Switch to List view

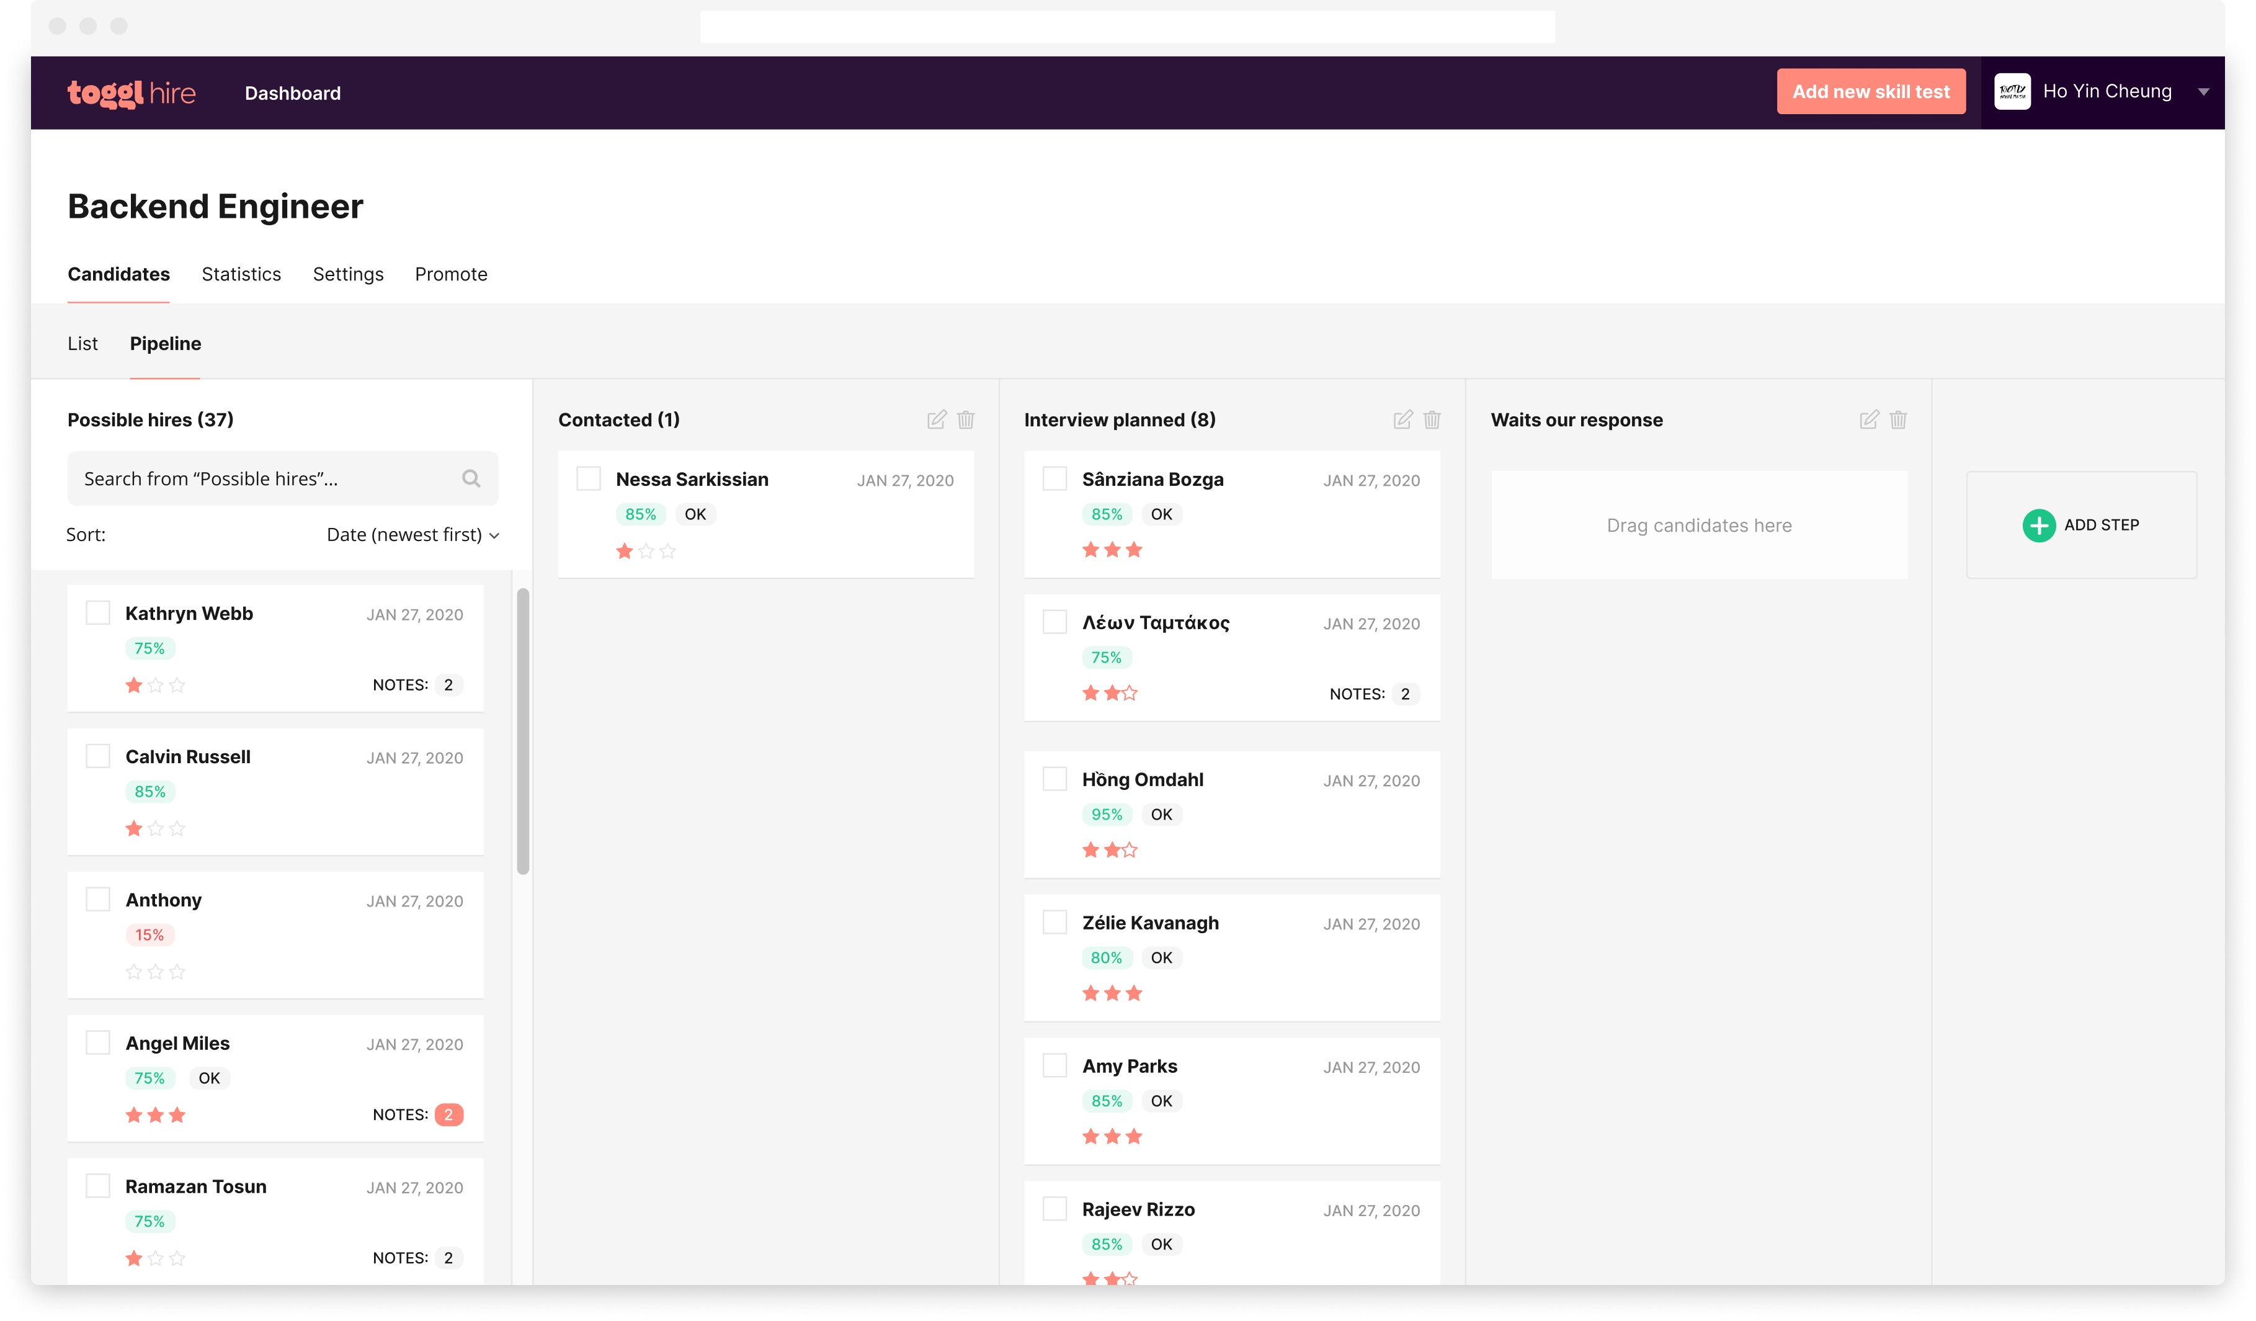[82, 344]
